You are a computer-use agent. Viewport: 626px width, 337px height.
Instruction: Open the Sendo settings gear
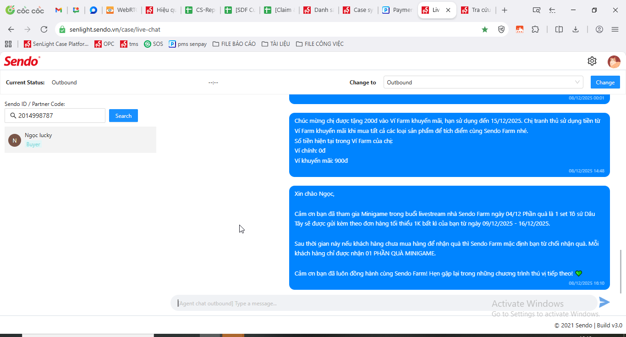[x=592, y=61]
